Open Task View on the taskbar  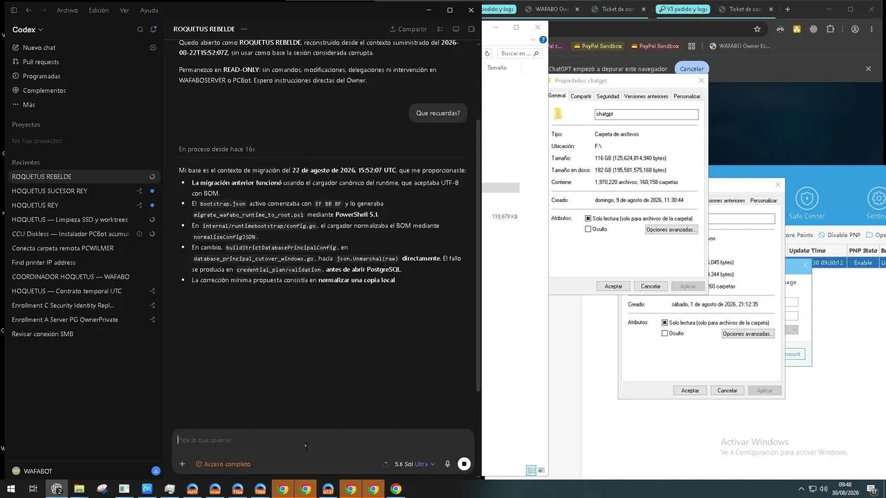point(33,489)
